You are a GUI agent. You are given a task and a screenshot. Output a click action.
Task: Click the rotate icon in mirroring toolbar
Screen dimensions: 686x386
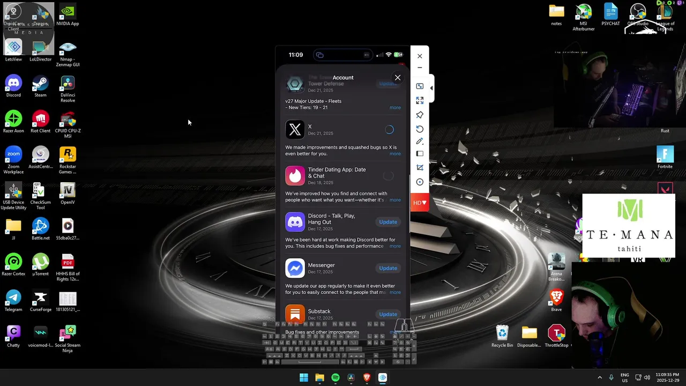pyautogui.click(x=420, y=129)
